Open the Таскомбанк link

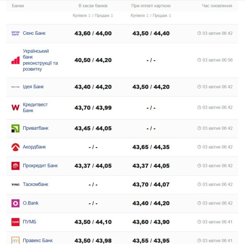click(36, 184)
